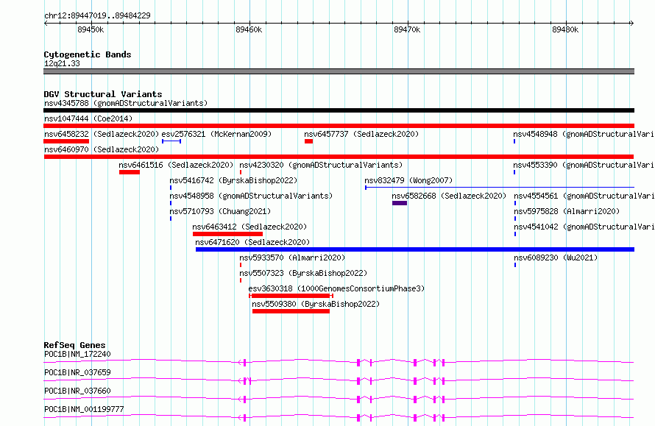Image resolution: width=655 pixels, height=426 pixels.
Task: Open the POC1B|NR_037659 transcript label
Action: [77, 372]
